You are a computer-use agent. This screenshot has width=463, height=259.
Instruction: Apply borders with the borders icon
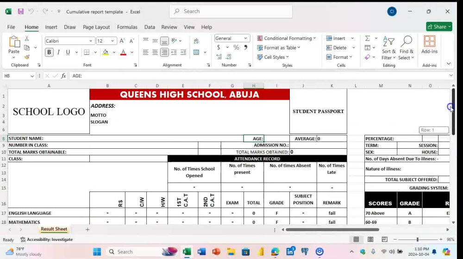(x=87, y=52)
